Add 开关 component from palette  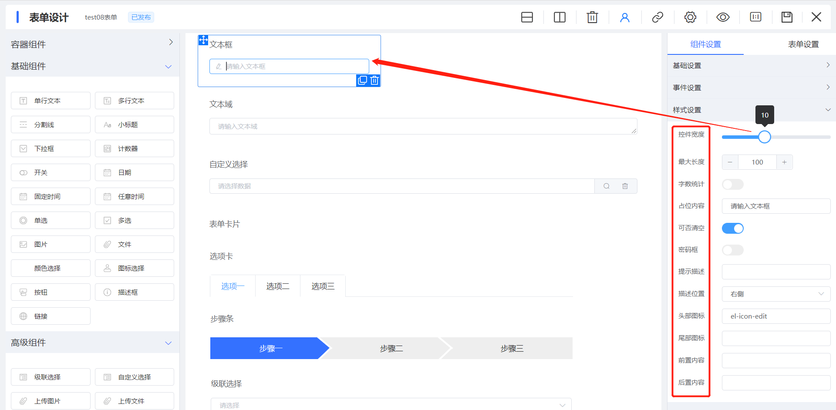coord(51,172)
